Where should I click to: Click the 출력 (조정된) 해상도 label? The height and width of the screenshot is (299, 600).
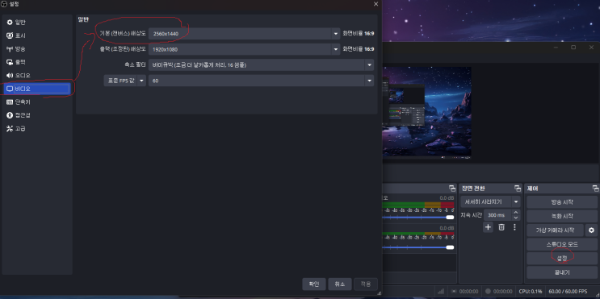123,49
